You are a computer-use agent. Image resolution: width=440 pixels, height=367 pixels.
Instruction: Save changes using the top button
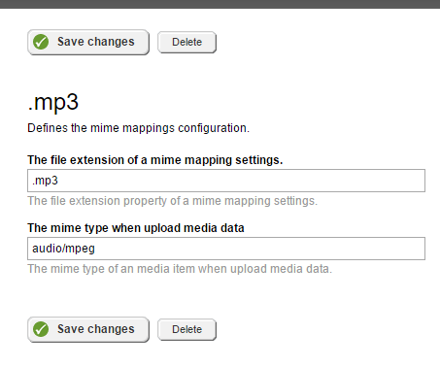pos(88,42)
